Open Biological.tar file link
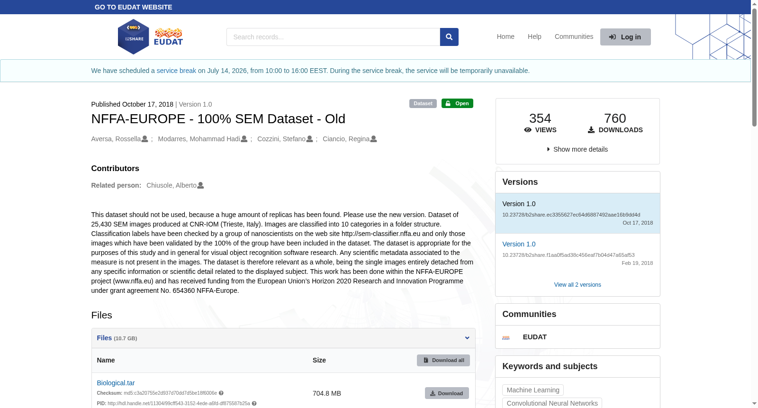Screen dimensions: 758x408 click(x=116, y=383)
